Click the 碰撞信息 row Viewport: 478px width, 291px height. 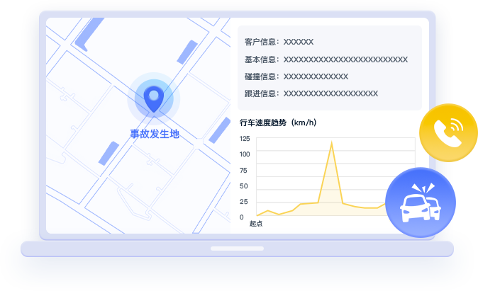(x=296, y=76)
